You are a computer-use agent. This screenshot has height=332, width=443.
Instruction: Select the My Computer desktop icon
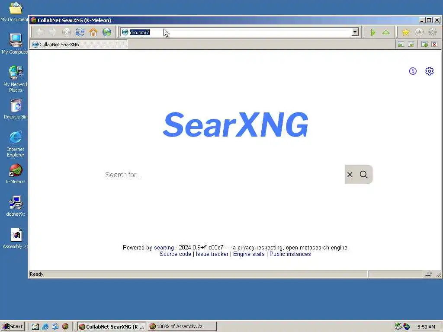(15, 44)
